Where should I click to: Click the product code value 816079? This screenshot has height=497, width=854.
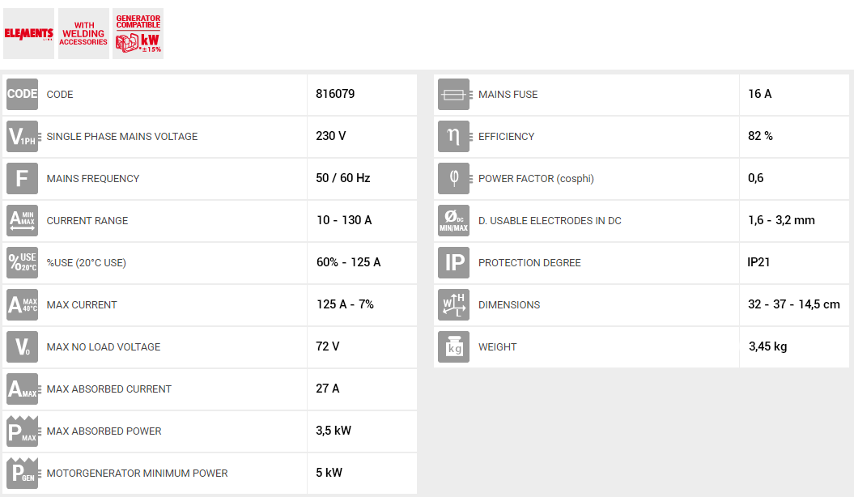pyautogui.click(x=335, y=94)
